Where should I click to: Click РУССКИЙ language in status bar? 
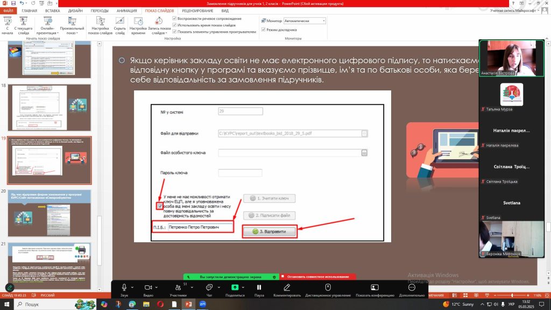pyautogui.click(x=47, y=295)
